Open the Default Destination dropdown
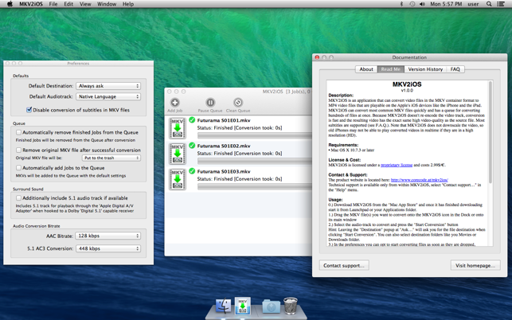Viewport: 512px width, 320px height. point(108,86)
